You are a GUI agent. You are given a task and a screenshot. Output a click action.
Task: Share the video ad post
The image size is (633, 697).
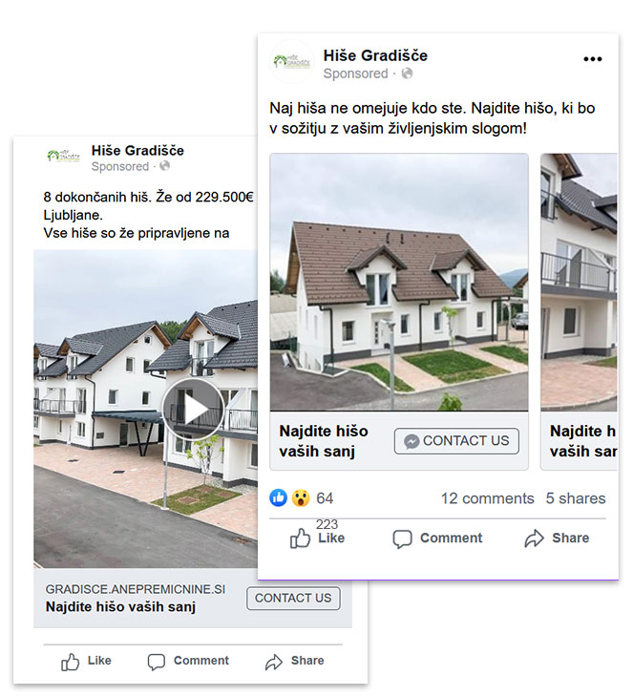(x=294, y=661)
